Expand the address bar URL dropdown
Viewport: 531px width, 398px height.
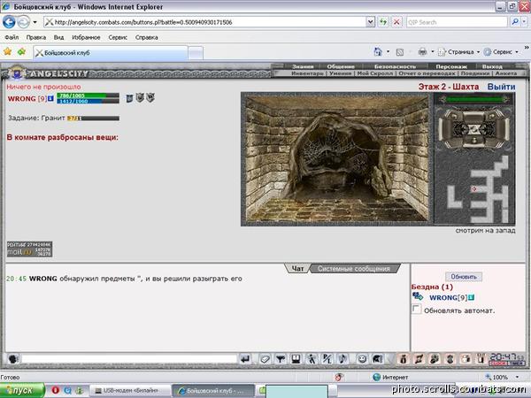point(371,22)
